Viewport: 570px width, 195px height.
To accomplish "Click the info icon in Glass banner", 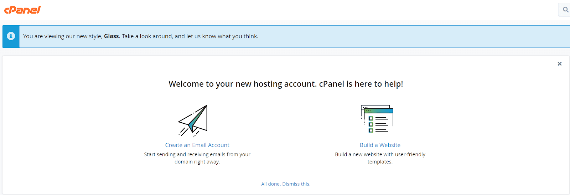I will tap(11, 36).
